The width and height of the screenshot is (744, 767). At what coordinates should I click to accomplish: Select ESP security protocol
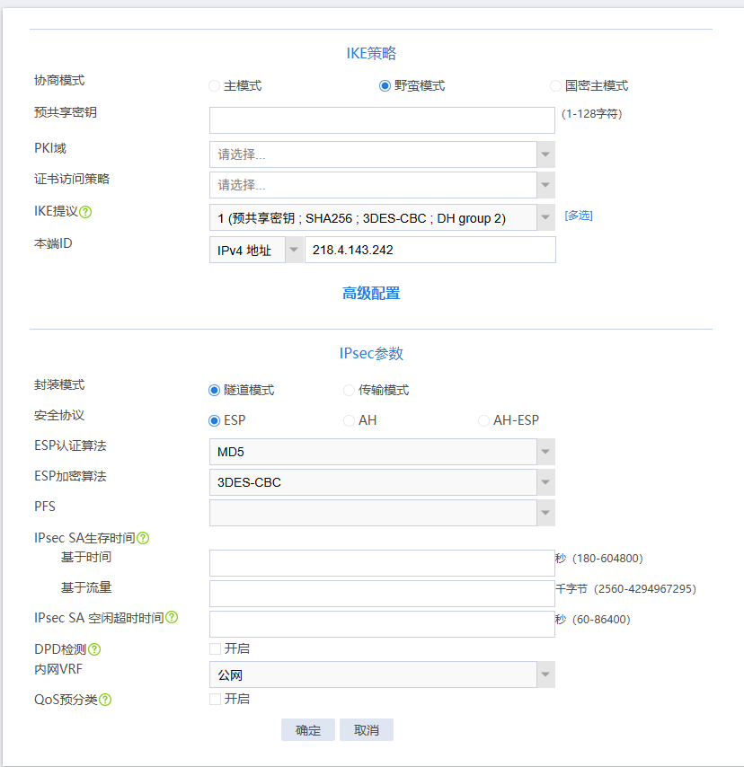214,420
